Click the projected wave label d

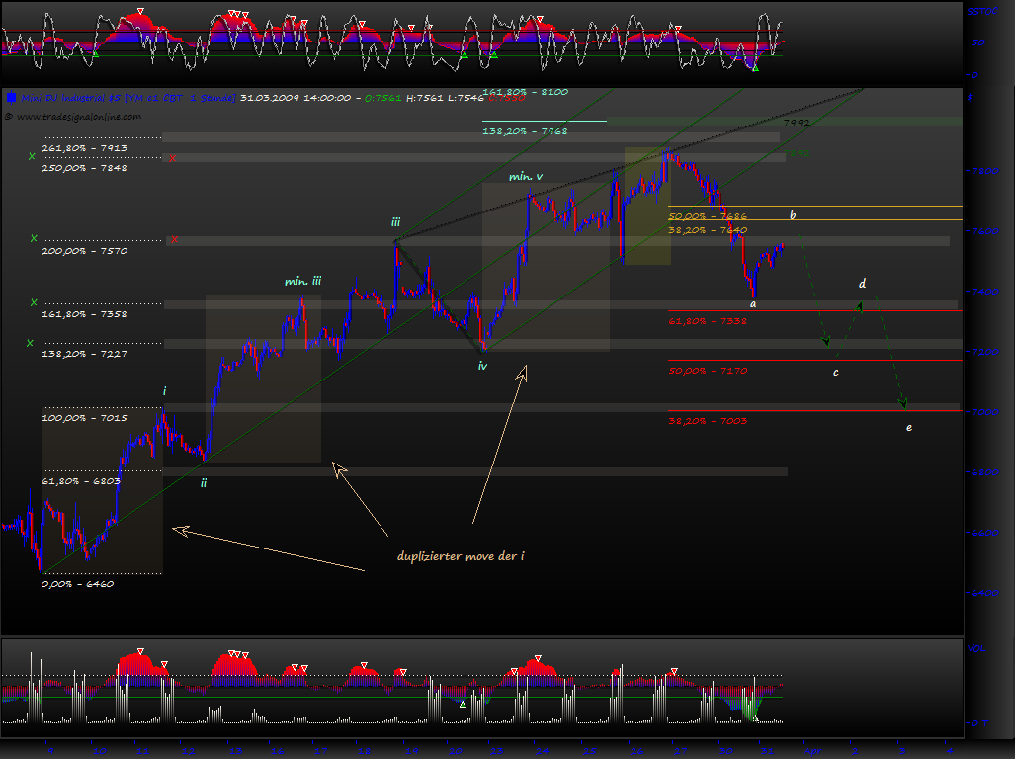tap(862, 284)
